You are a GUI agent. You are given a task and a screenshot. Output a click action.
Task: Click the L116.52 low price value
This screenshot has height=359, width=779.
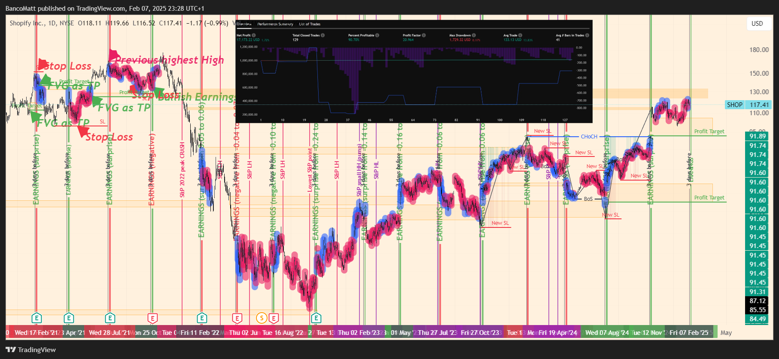tap(144, 23)
